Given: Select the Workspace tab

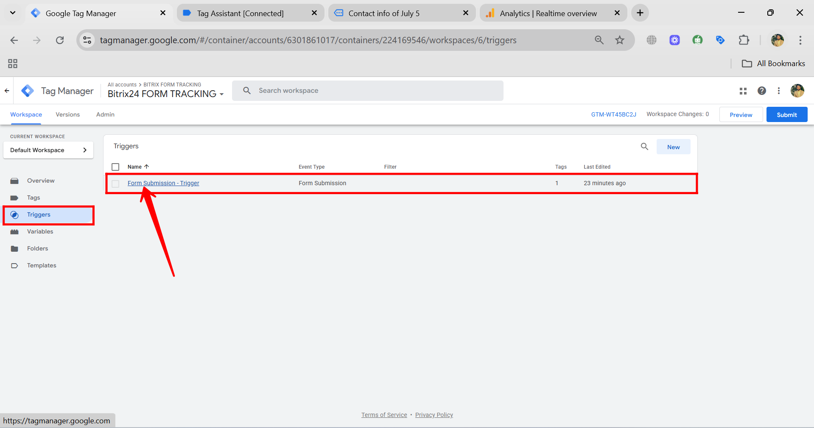Looking at the screenshot, I should [x=26, y=115].
